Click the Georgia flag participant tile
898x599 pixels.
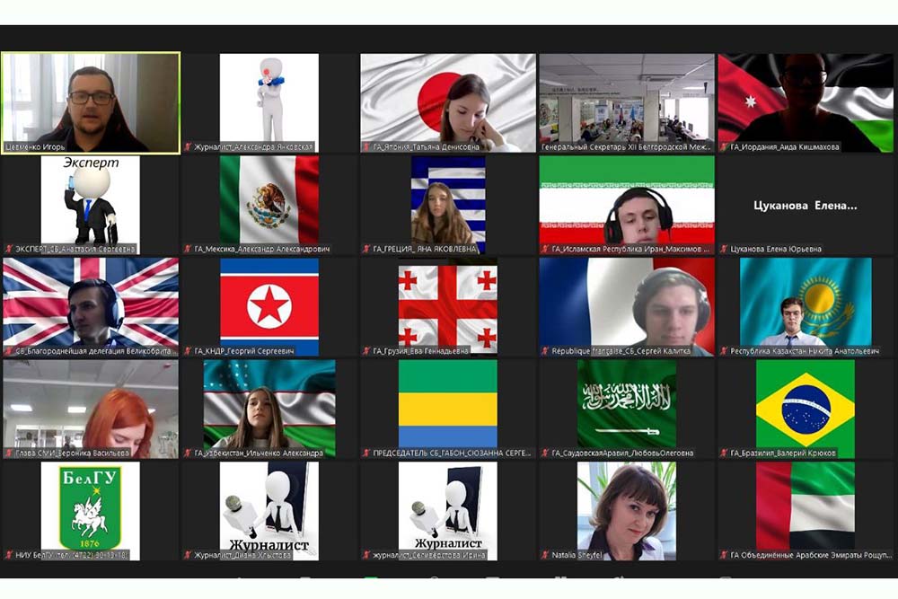[447, 304]
